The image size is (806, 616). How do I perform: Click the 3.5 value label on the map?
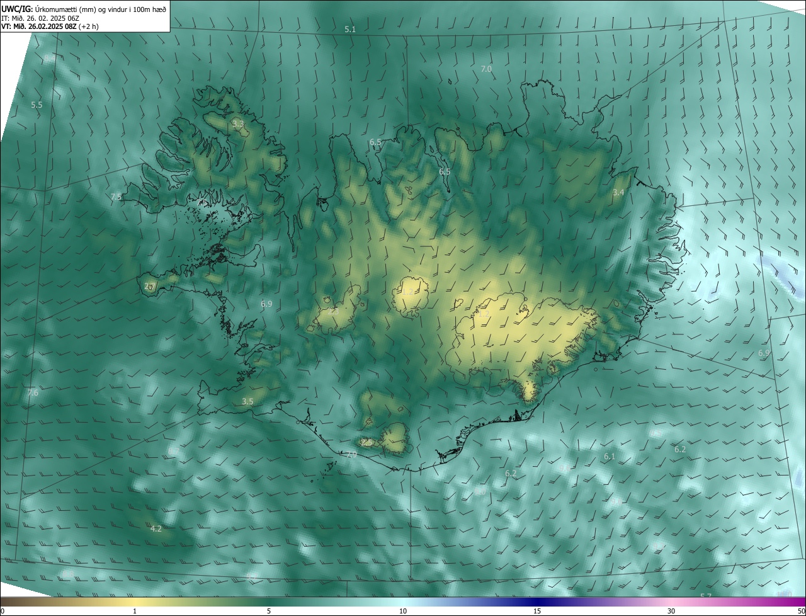tap(247, 401)
